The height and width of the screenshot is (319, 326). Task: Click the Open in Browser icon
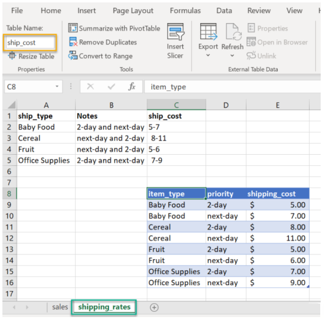coord(251,42)
